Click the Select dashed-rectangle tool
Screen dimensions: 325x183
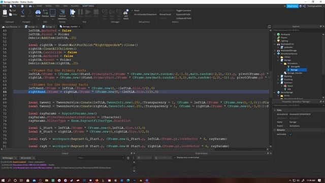pos(53,13)
